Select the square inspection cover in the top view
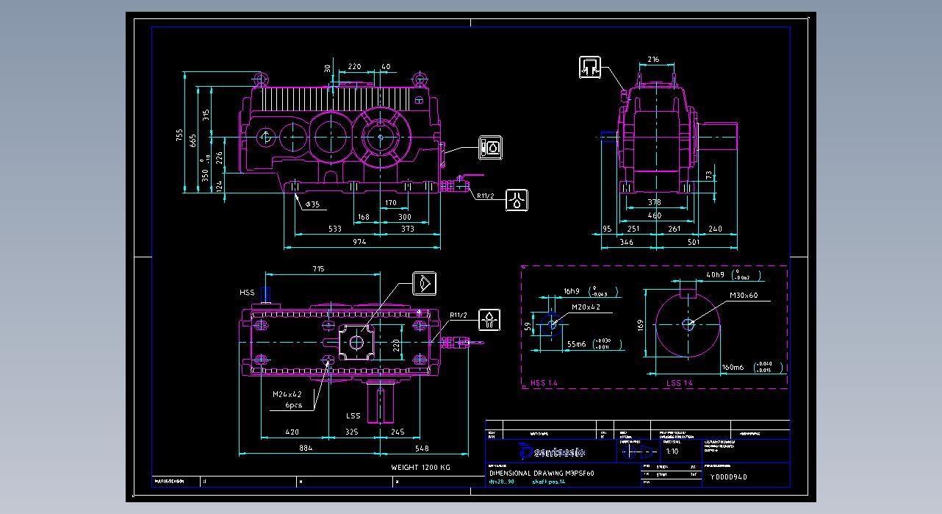This screenshot has width=942, height=514. click(357, 343)
